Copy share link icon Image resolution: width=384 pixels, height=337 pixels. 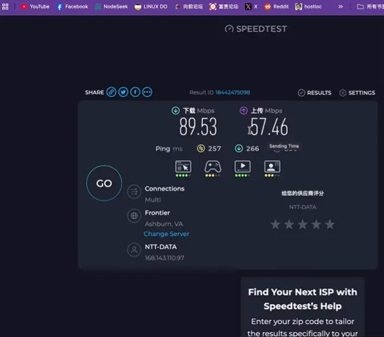(111, 92)
